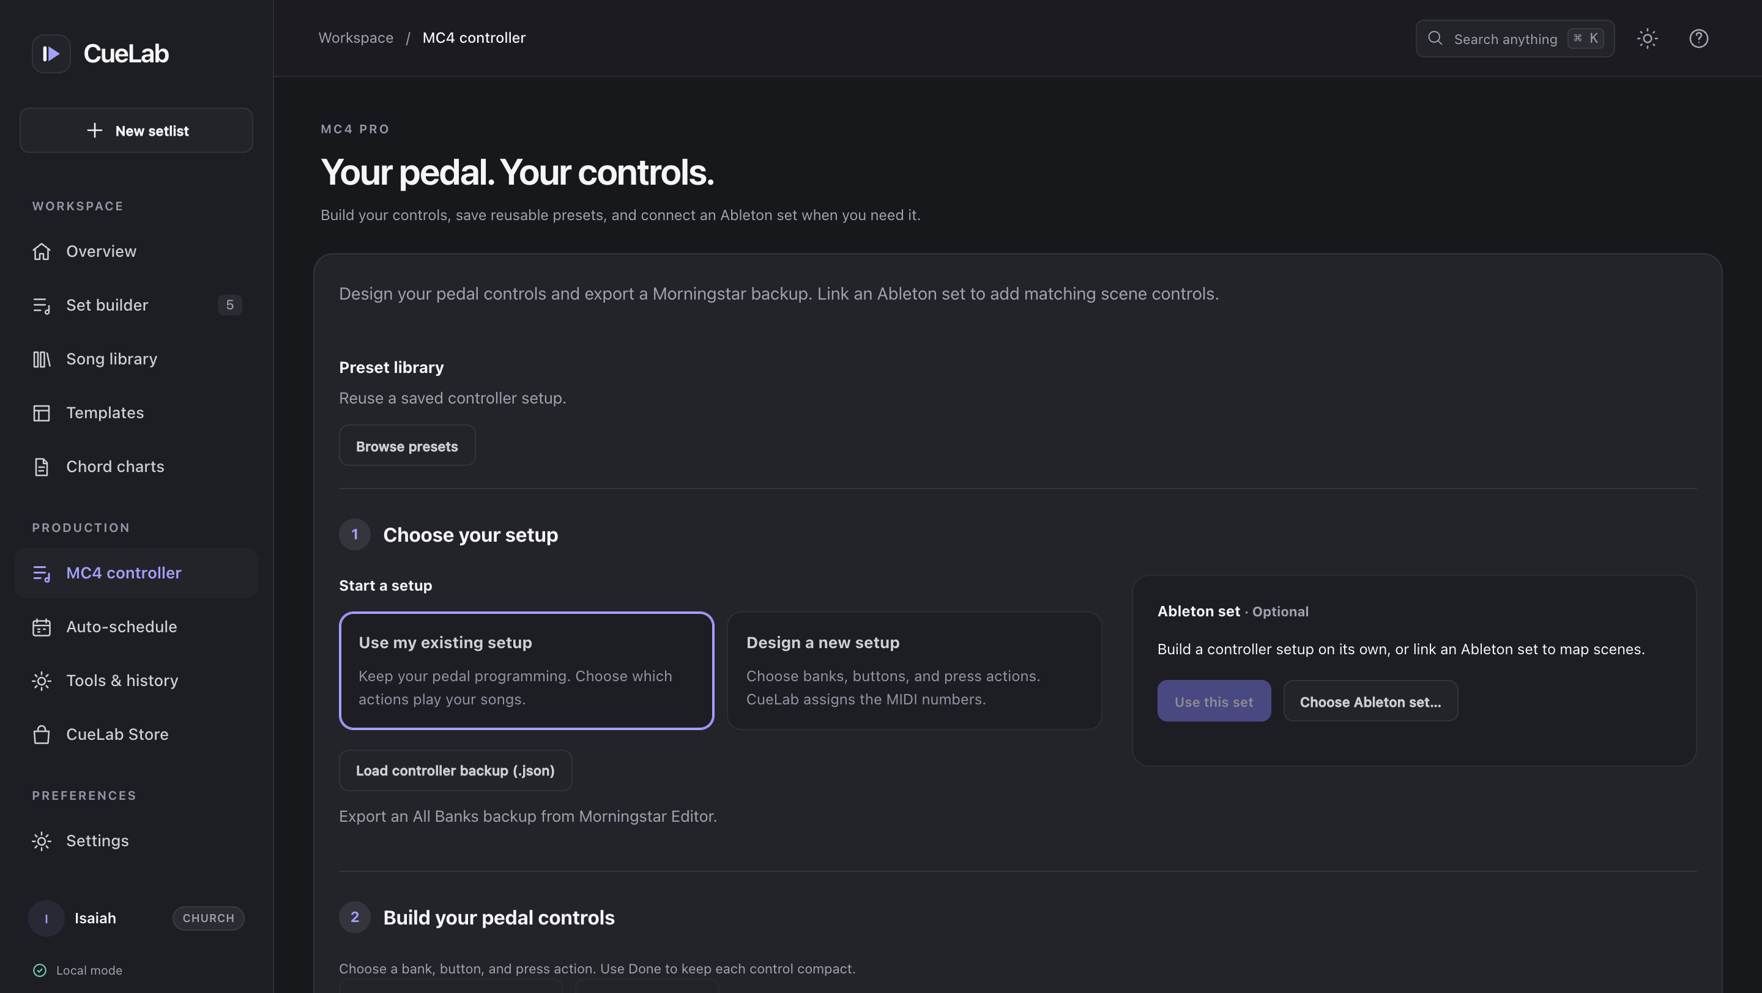Click the Settings gear icon
This screenshot has width=1762, height=993.
[42, 841]
